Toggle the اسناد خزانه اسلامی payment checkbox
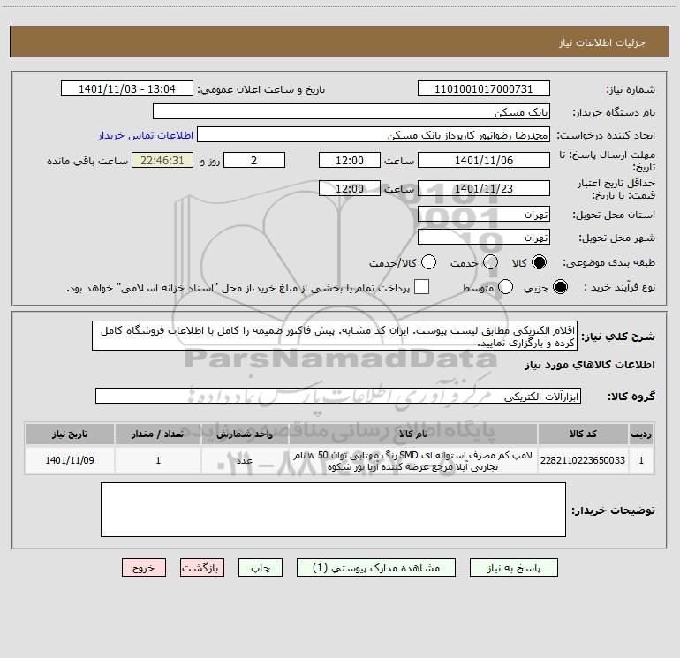680x658 pixels. coord(422,287)
